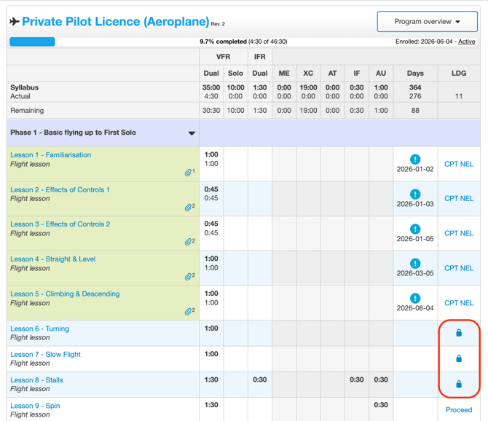Viewport: 488px width, 421px height.
Task: Click the Remaining VFR Dual value 30:30
Action: coord(211,111)
